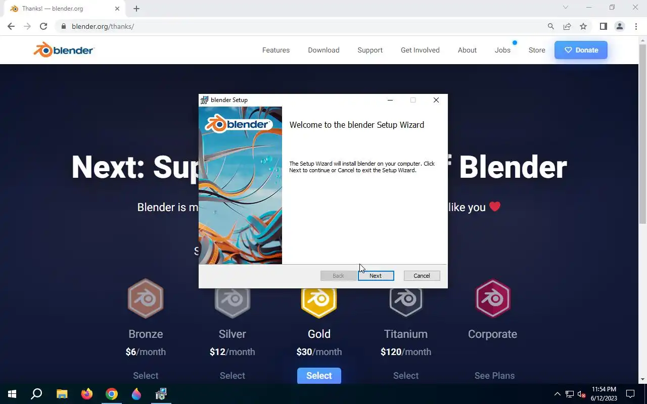
Task: Open File Explorer from the taskbar
Action: tap(62, 394)
